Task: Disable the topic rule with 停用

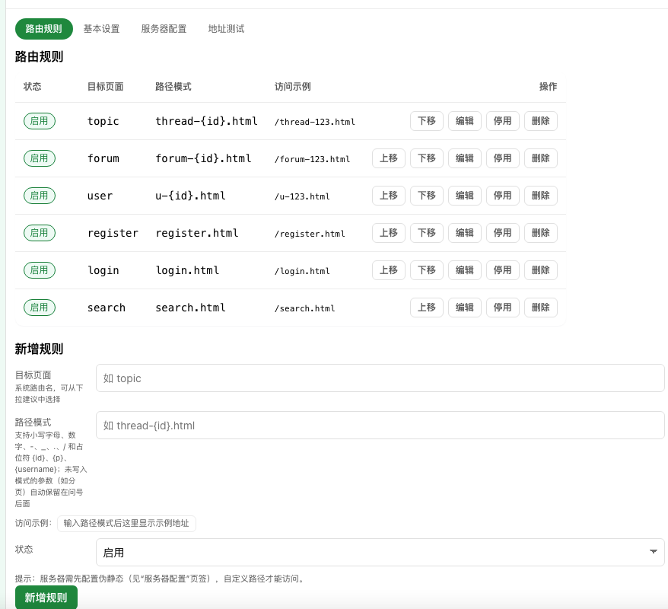Action: [502, 121]
